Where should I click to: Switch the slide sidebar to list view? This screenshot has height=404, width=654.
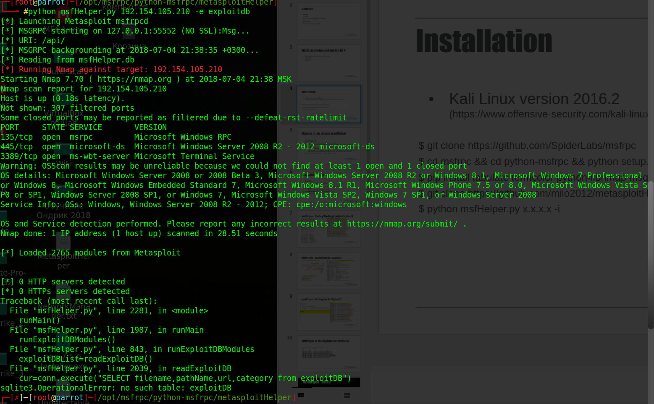(x=301, y=395)
